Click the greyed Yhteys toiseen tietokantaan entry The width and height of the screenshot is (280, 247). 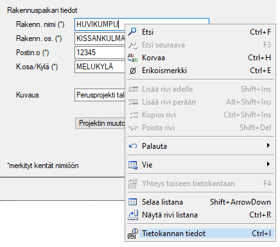pyautogui.click(x=200, y=183)
